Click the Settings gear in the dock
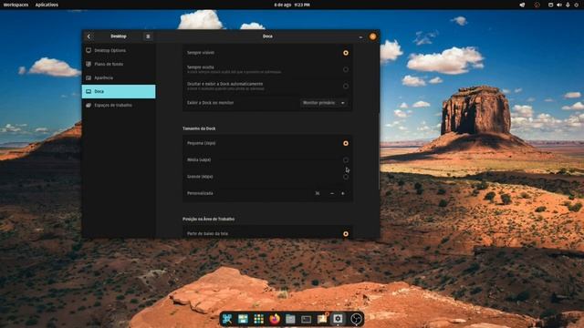This screenshot has width=584, height=328. 338,319
